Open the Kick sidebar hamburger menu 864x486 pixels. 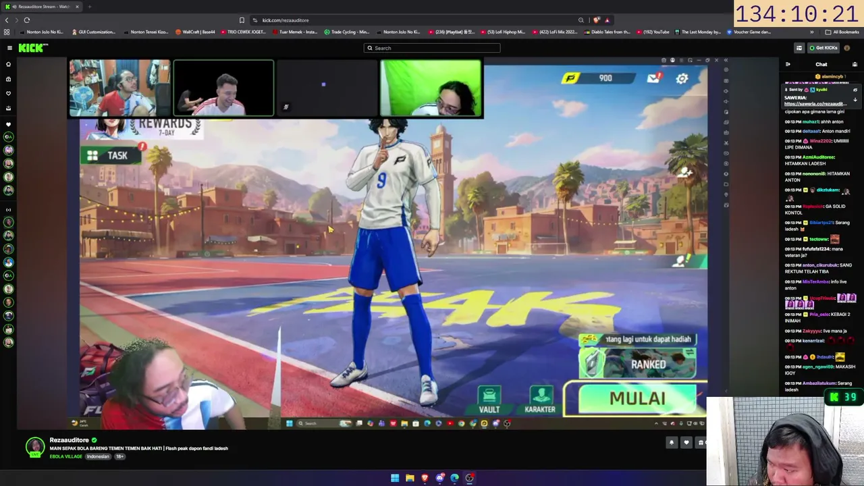(x=9, y=48)
